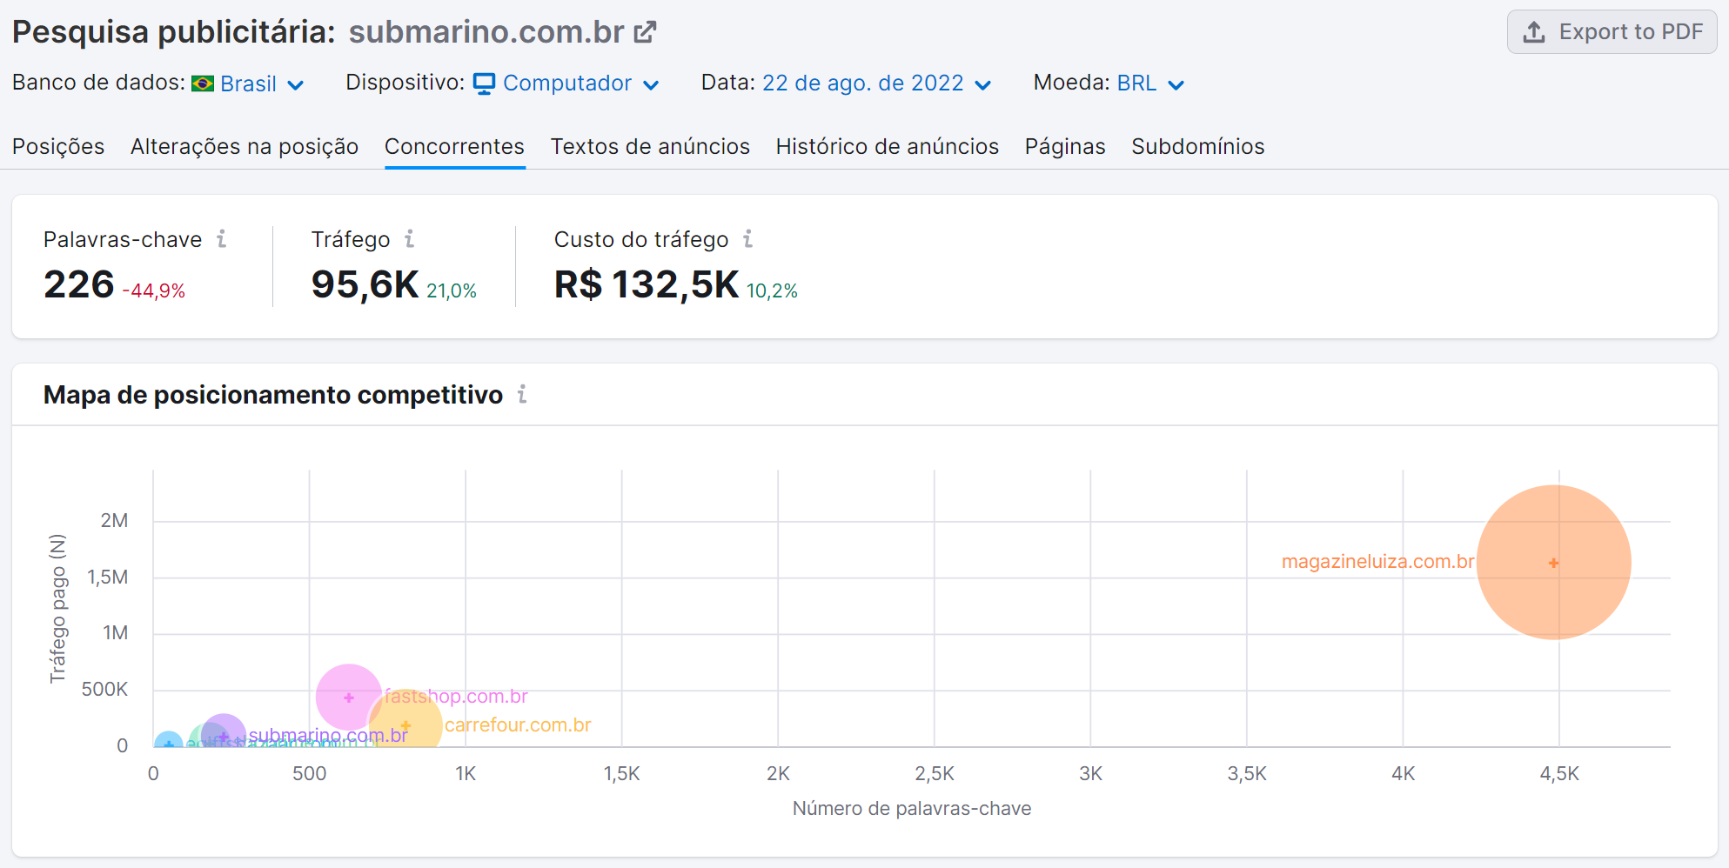
Task: Click the Export to PDF button
Action: 1612,32
